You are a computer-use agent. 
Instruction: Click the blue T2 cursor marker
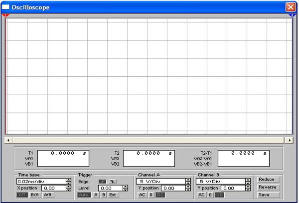pos(292,15)
